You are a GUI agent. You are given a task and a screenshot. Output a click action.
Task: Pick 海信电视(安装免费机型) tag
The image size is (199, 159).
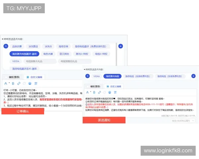click(170, 76)
